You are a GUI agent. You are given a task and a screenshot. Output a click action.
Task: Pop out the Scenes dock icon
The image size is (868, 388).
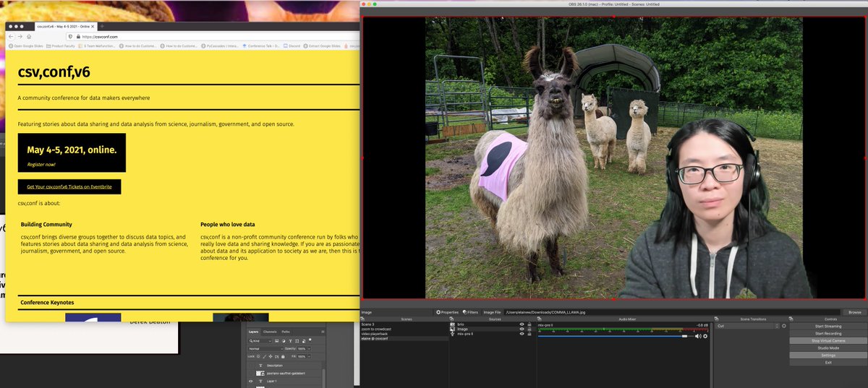pos(363,319)
